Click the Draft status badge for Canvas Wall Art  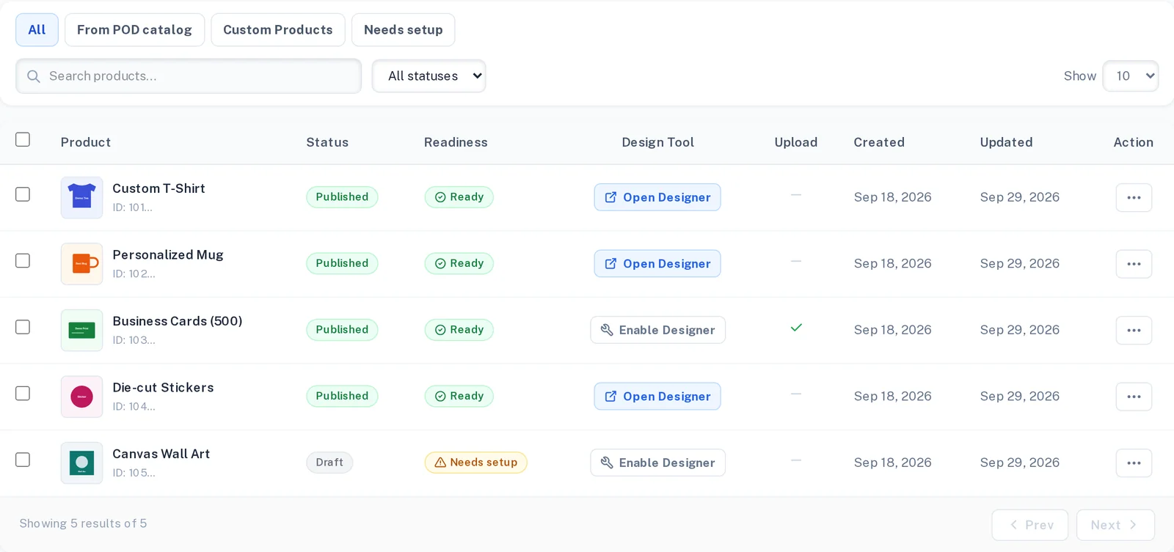[329, 463]
